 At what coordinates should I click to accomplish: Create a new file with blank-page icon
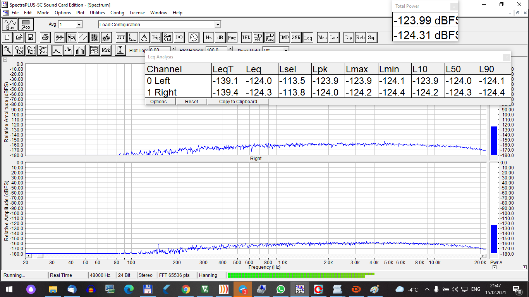(7, 38)
